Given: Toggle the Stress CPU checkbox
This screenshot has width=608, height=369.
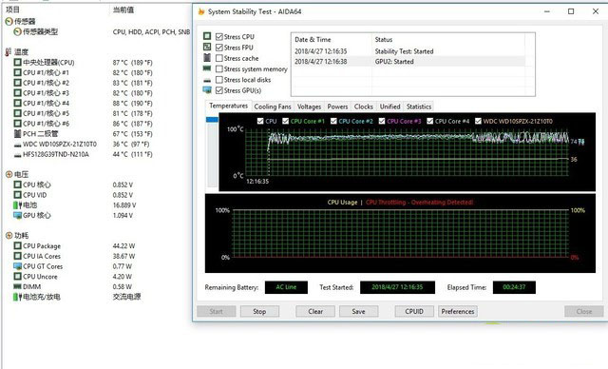Looking at the screenshot, I should tap(219, 37).
